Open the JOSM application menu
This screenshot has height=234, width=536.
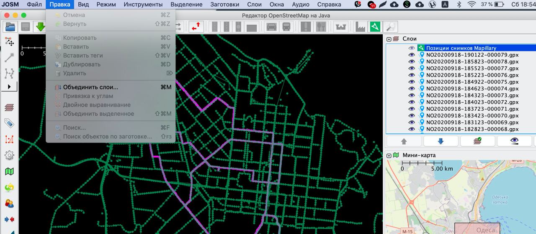pyautogui.click(x=10, y=5)
